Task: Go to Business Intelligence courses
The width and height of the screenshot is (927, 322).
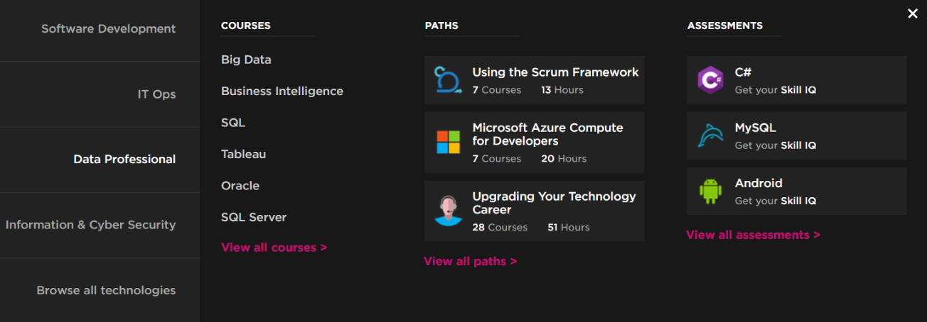Action: (x=282, y=91)
